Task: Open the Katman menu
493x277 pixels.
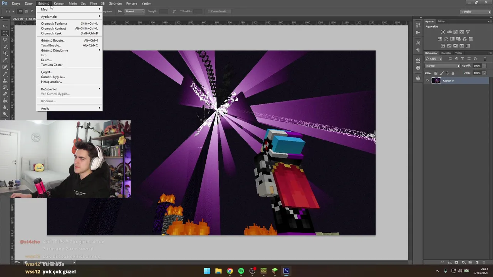Action: 59,3
